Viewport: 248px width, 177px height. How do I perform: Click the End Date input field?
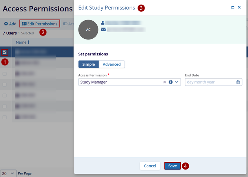(210, 82)
